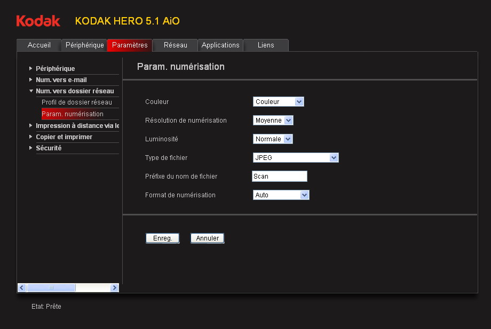Open Type de fichier JPEG dropdown
Image resolution: width=491 pixels, height=329 pixels.
click(296, 158)
